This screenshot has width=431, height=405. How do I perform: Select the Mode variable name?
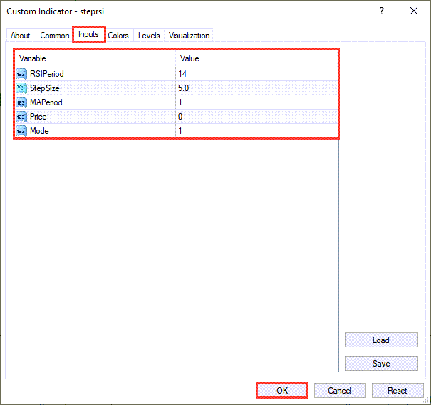coord(39,131)
